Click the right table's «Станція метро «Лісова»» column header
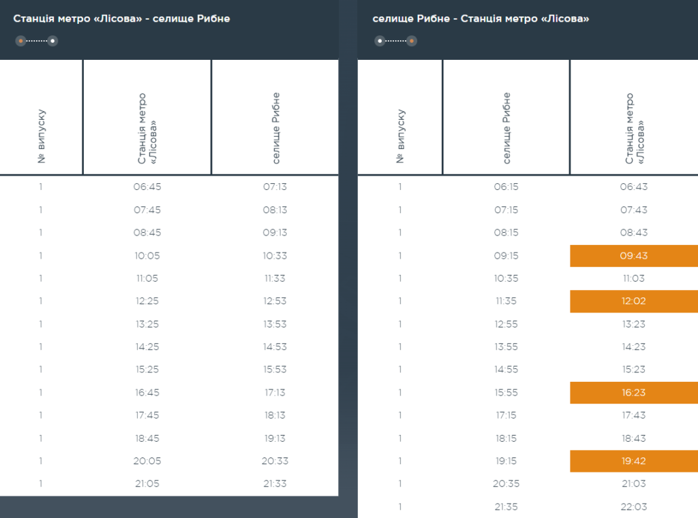 (x=634, y=129)
